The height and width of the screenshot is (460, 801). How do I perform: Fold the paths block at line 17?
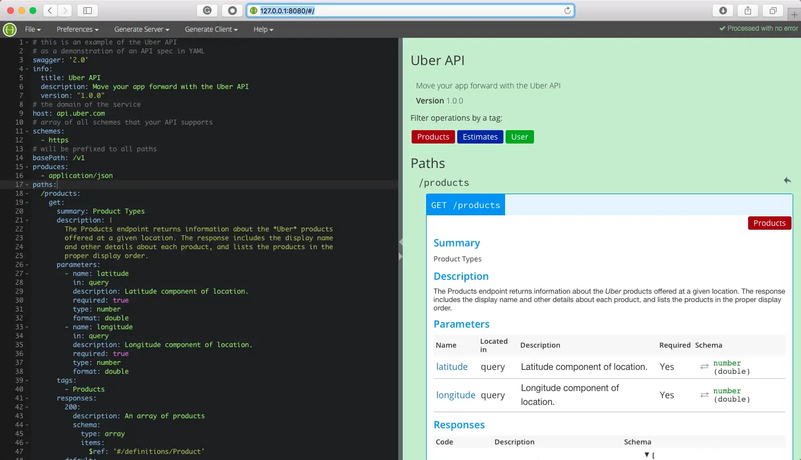click(28, 185)
